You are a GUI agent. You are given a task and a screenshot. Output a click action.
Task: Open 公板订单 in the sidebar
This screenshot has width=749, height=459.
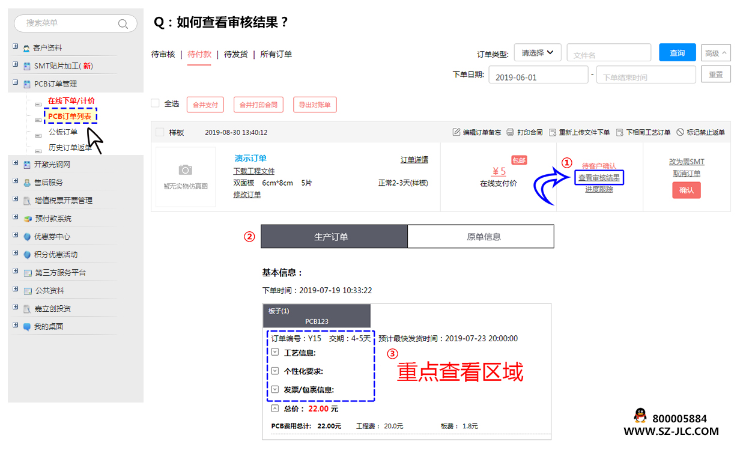(x=63, y=132)
